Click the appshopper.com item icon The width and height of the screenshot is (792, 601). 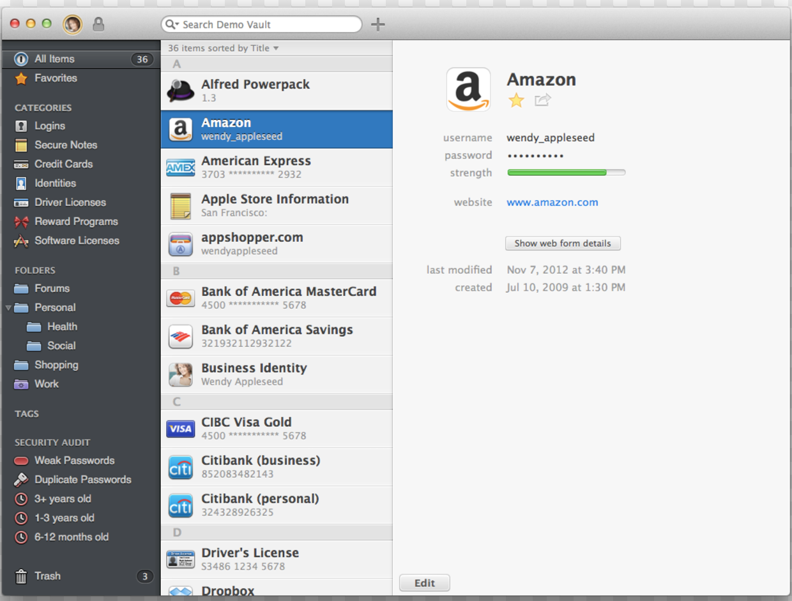point(181,244)
